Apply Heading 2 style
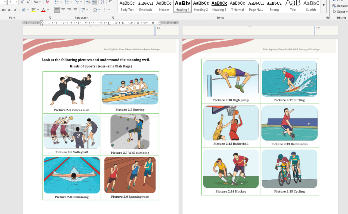 pyautogui.click(x=201, y=6)
